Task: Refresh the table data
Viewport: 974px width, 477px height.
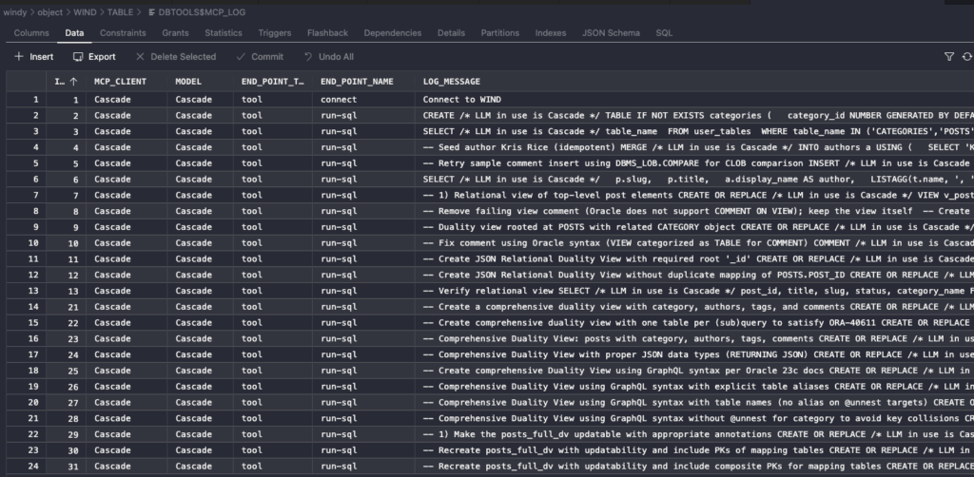Action: 968,57
